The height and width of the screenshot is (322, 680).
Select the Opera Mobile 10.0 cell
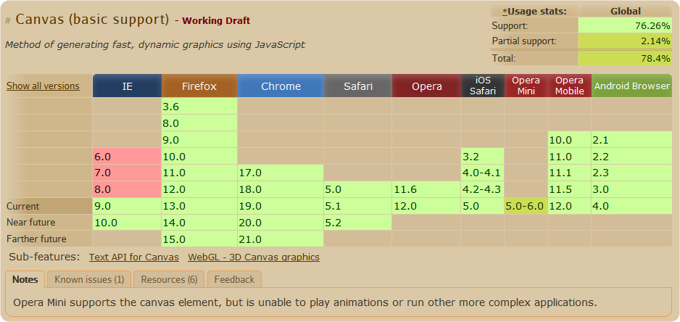coord(569,140)
